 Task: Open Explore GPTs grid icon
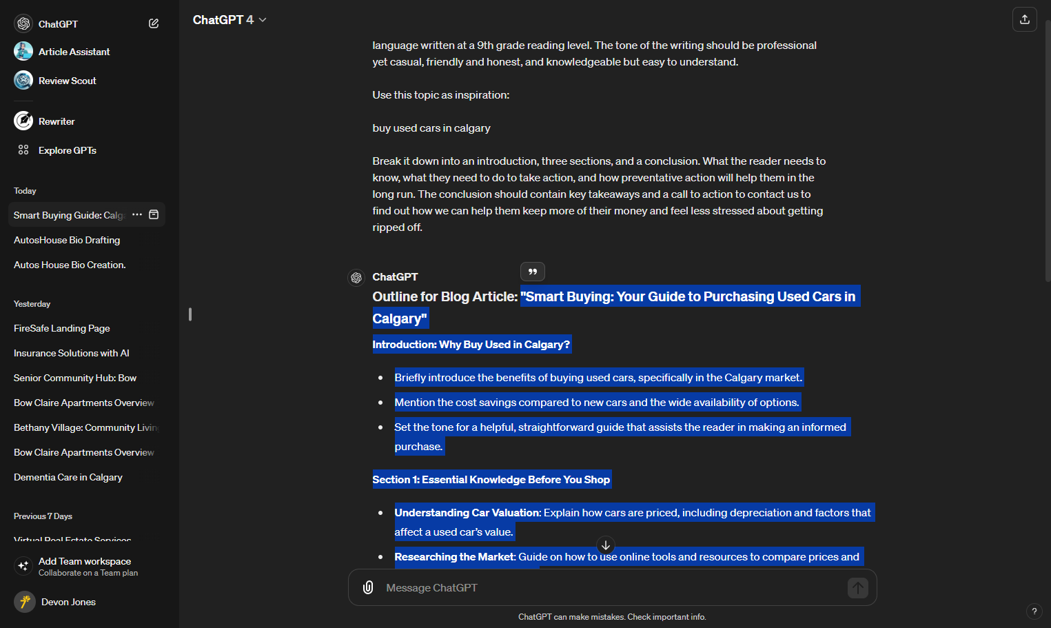click(23, 150)
